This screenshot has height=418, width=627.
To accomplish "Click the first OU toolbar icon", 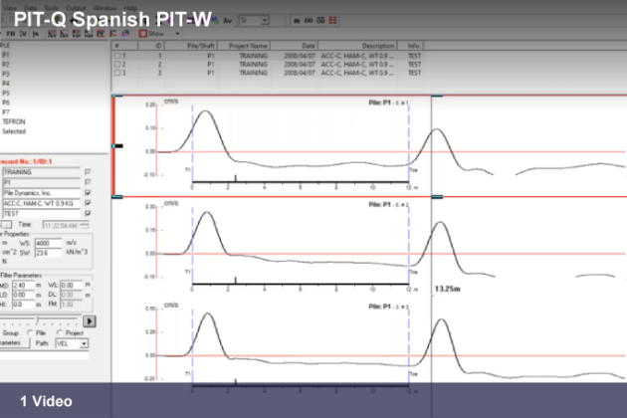I will point(309,20).
